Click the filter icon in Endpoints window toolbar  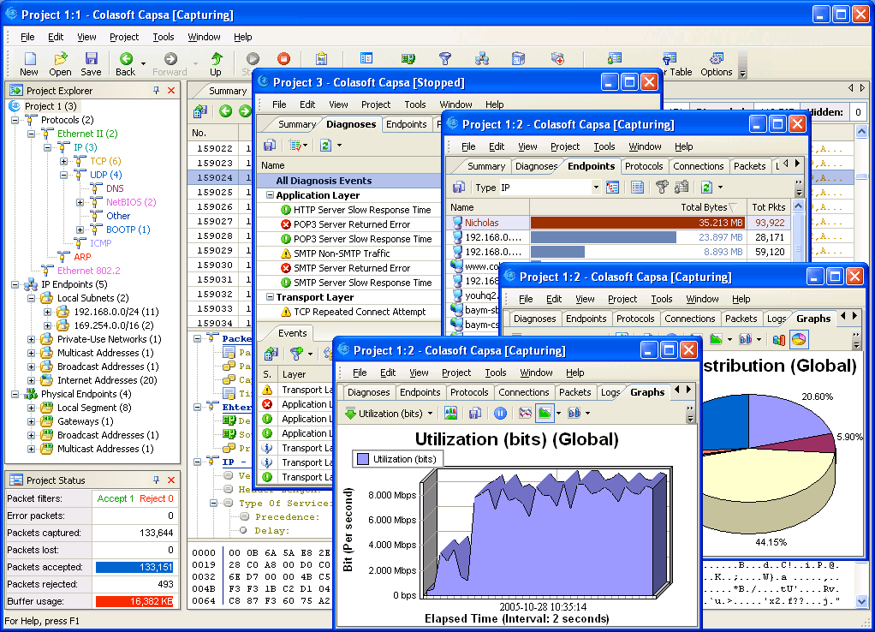pos(662,187)
